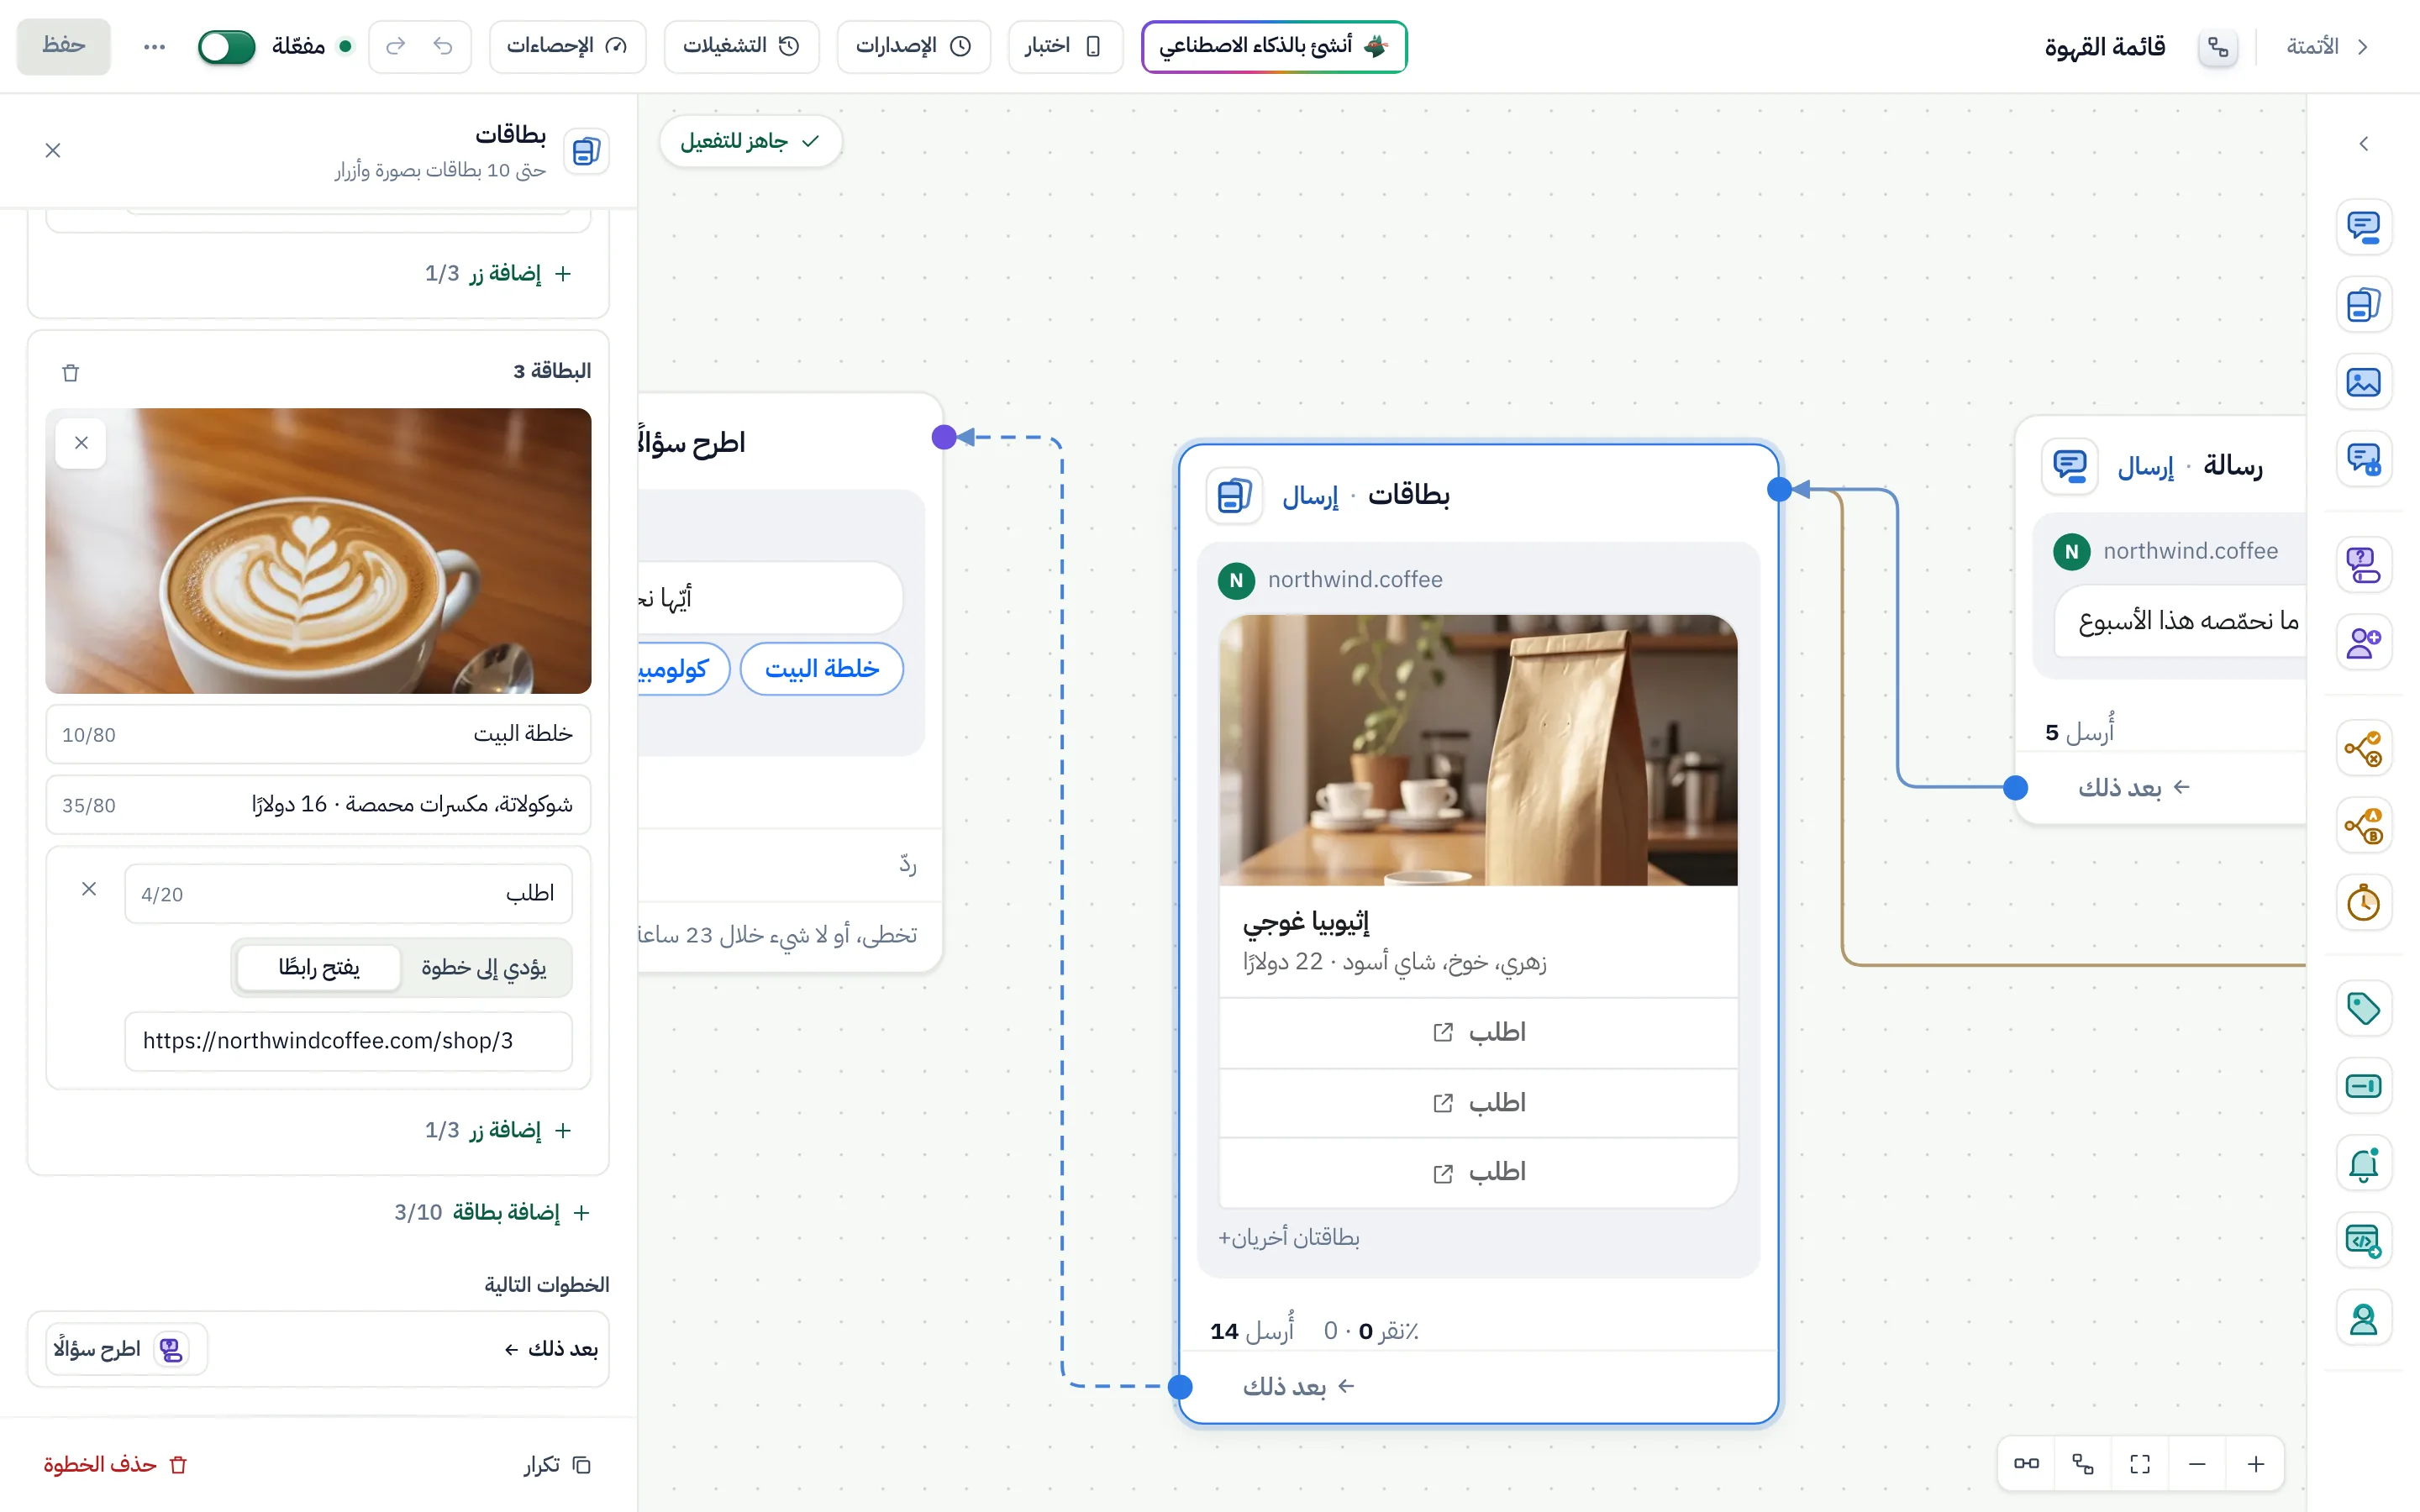
Task: Click the button label field اطلب
Action: [348, 893]
